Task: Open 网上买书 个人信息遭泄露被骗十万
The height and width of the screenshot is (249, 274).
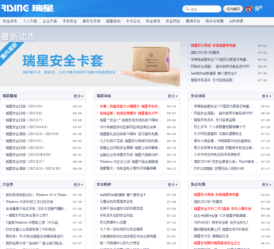Action: (x=219, y=127)
